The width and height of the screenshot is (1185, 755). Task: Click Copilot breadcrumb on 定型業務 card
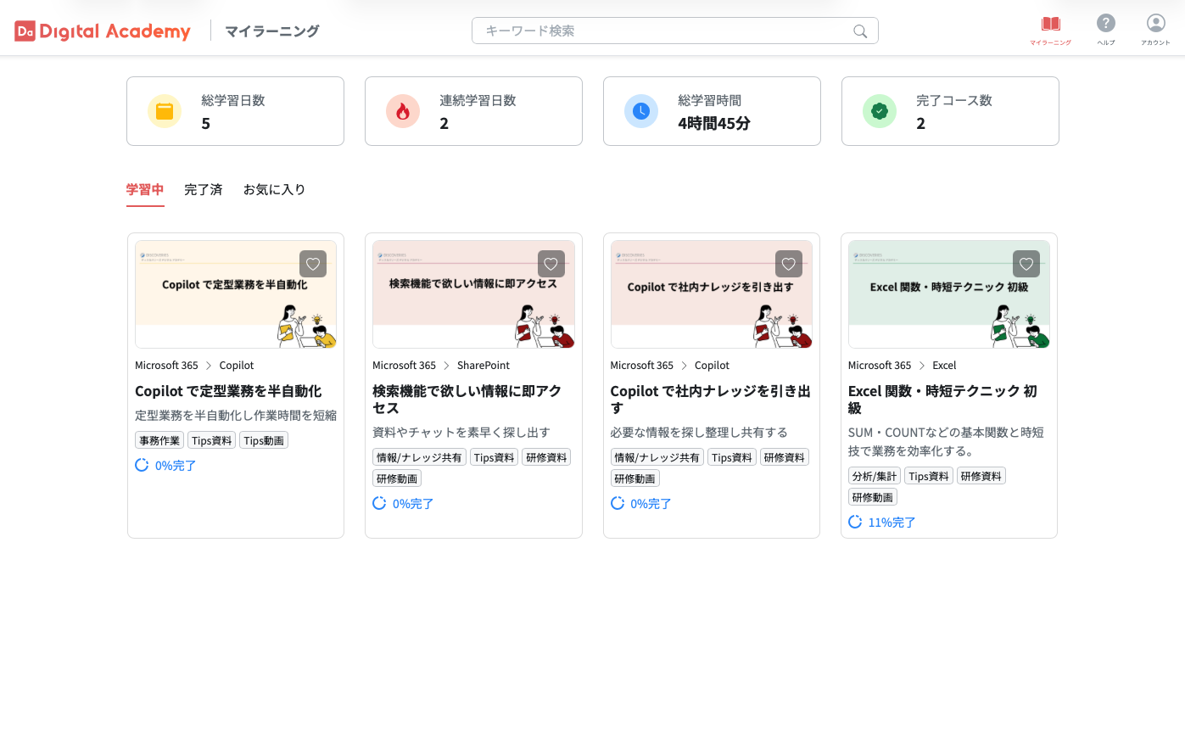point(237,366)
